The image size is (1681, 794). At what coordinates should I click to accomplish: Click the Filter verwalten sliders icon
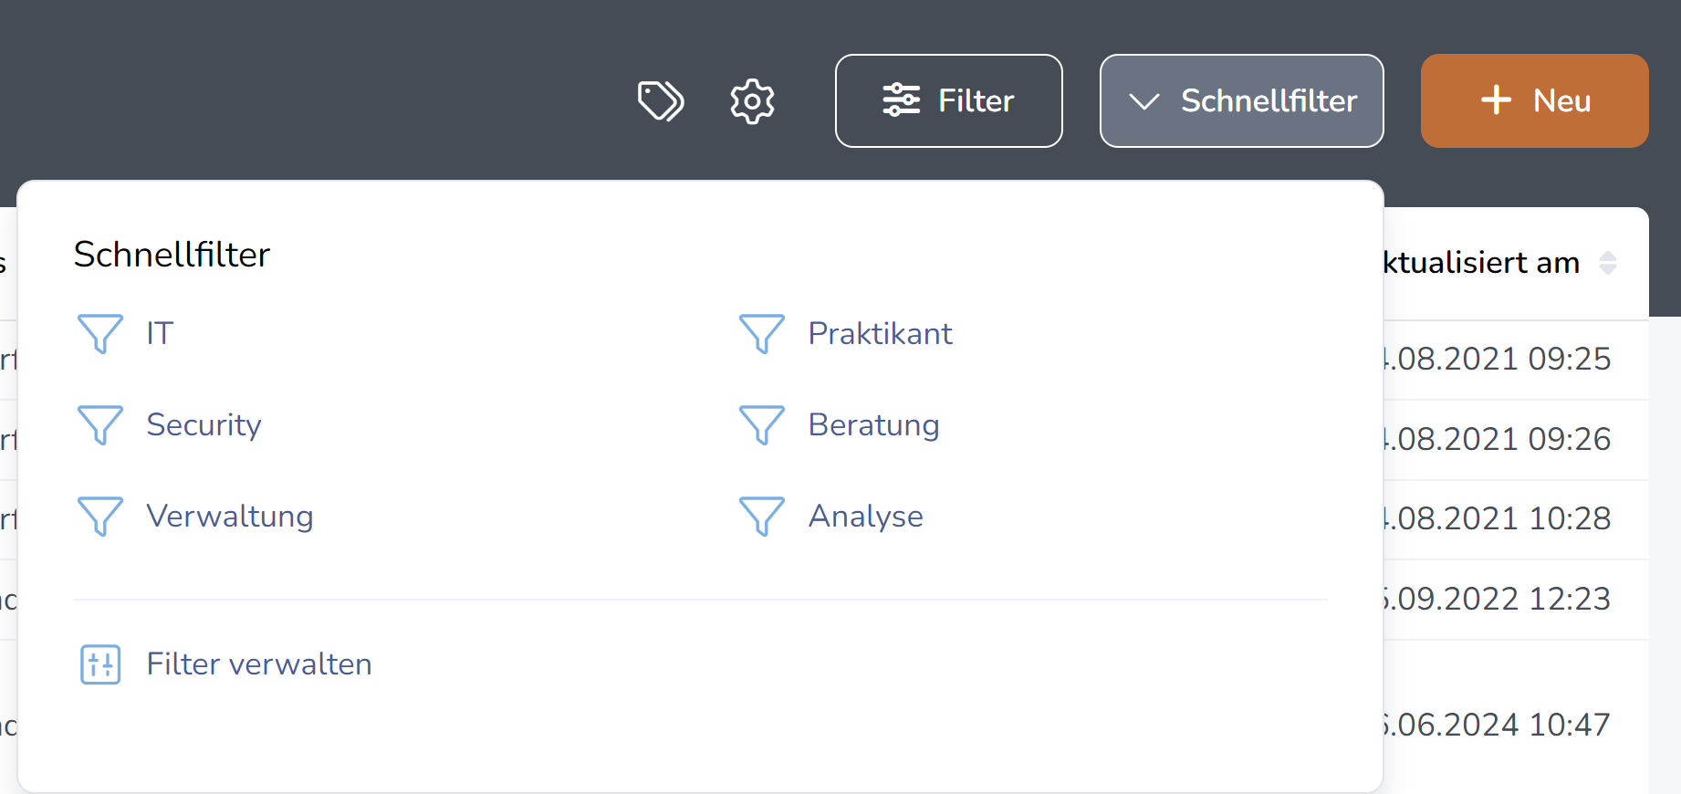click(100, 664)
